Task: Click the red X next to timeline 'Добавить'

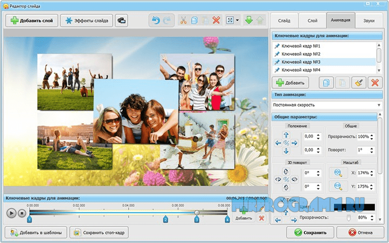Action: coord(261,218)
